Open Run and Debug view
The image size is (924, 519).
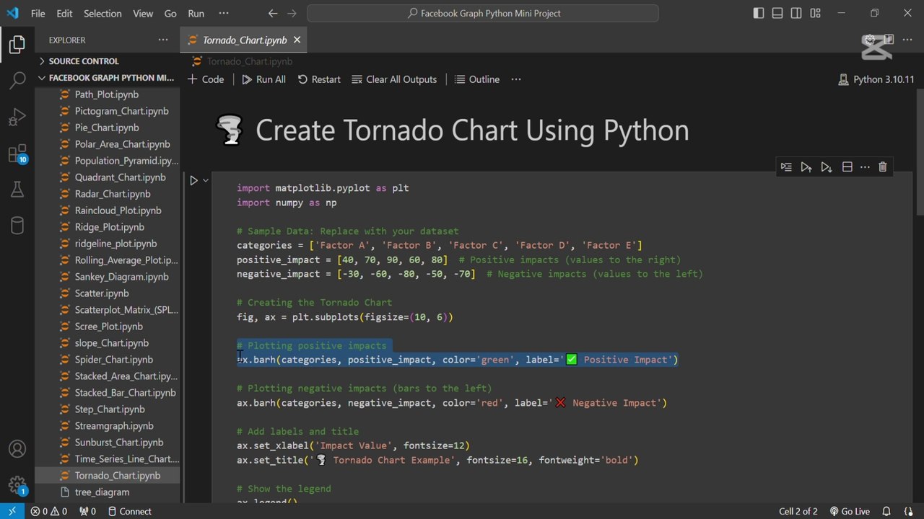[17, 117]
